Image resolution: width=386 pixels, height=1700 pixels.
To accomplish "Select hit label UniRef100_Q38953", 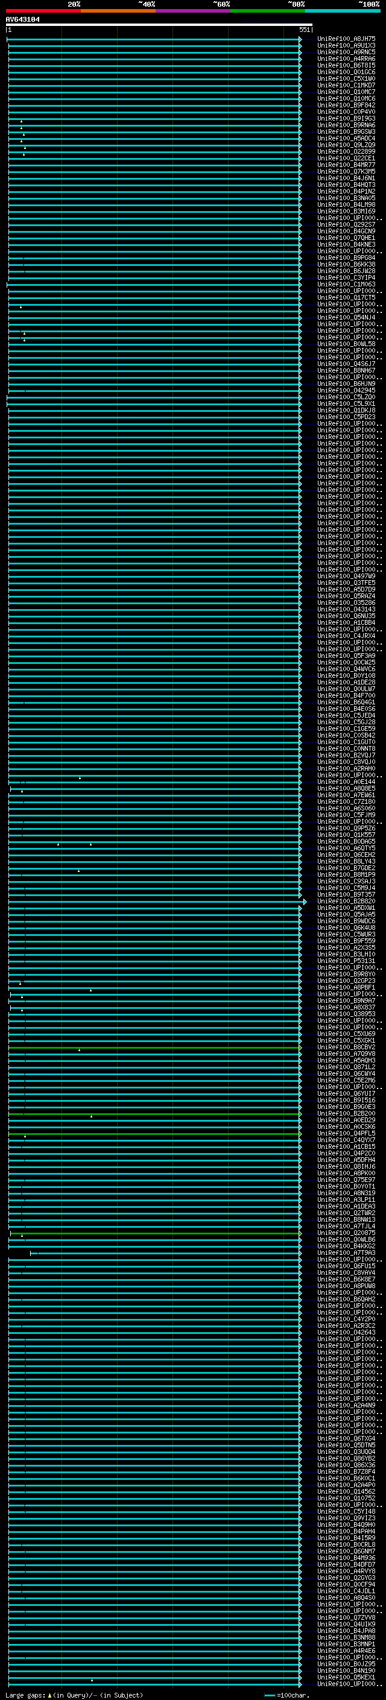I will [346, 1014].
